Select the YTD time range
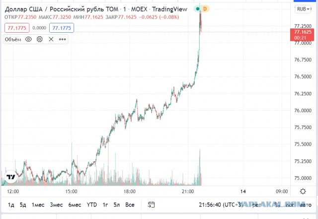Image resolution: width=318 pixels, height=219 pixels. (x=92, y=205)
